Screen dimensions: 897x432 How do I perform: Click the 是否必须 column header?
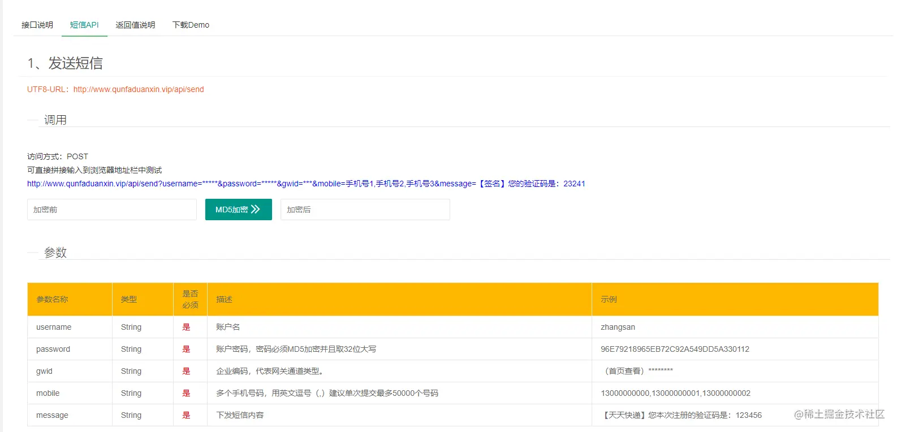(x=191, y=299)
